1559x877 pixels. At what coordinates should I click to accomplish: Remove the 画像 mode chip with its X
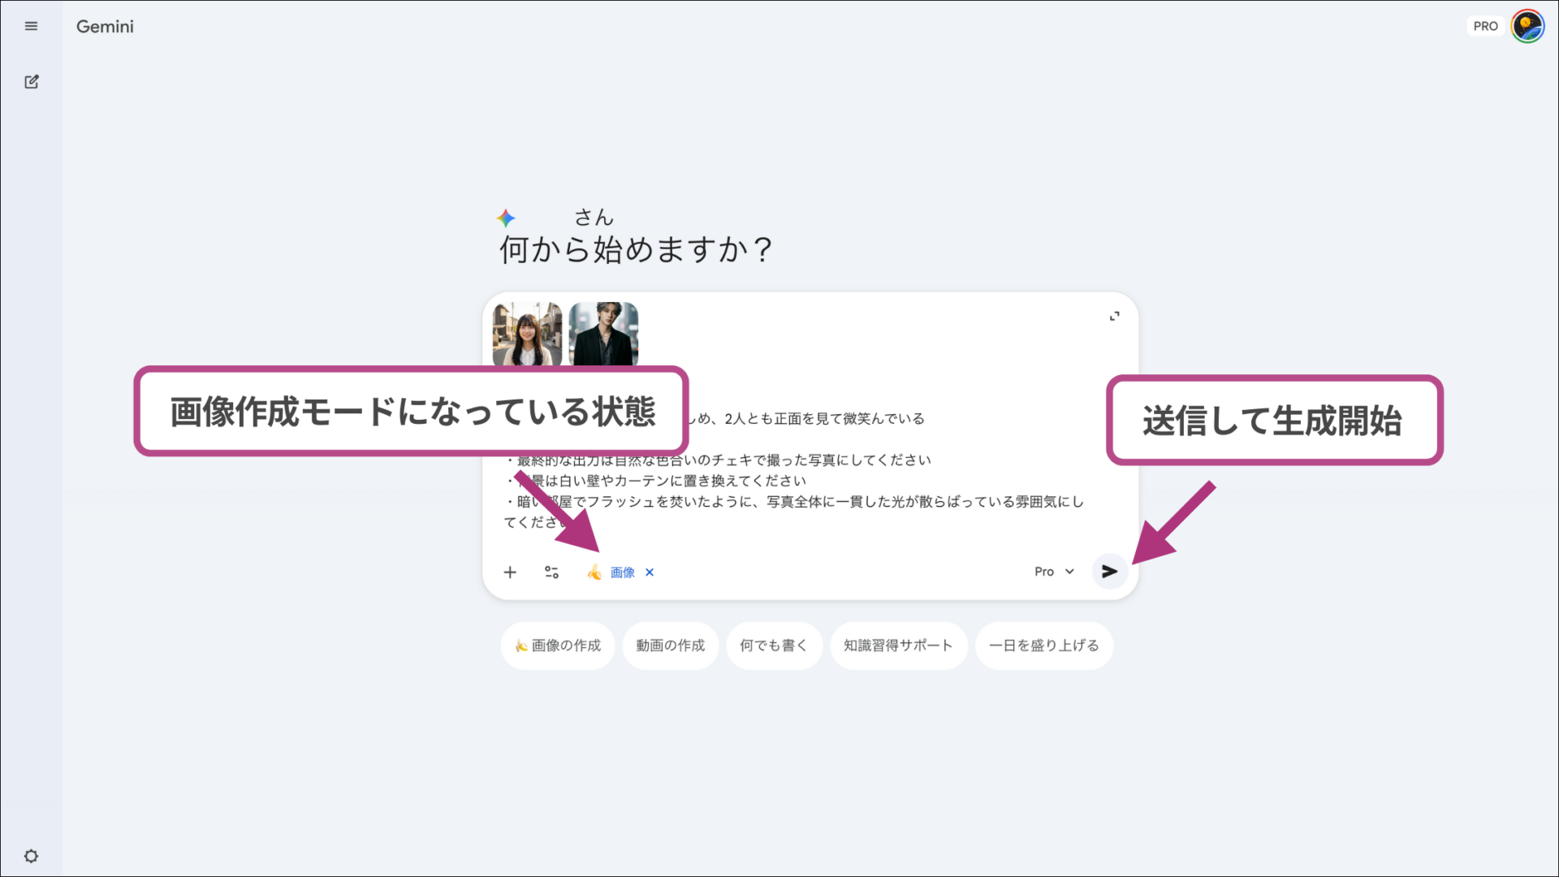point(649,572)
